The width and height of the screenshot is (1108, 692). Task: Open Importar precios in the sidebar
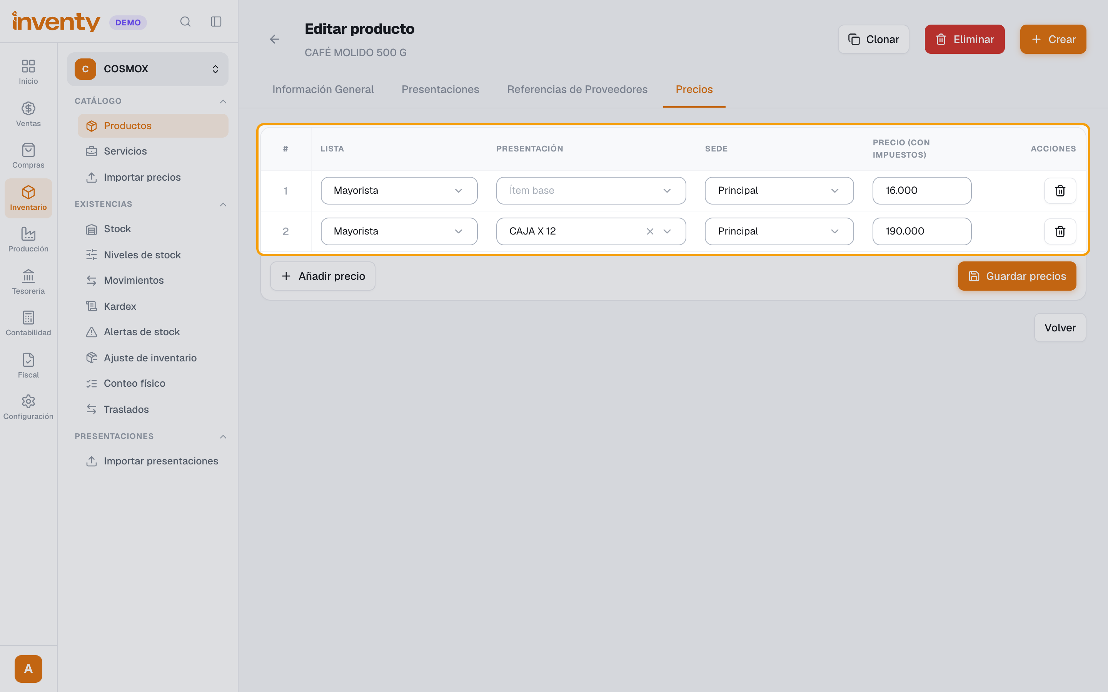[153, 177]
